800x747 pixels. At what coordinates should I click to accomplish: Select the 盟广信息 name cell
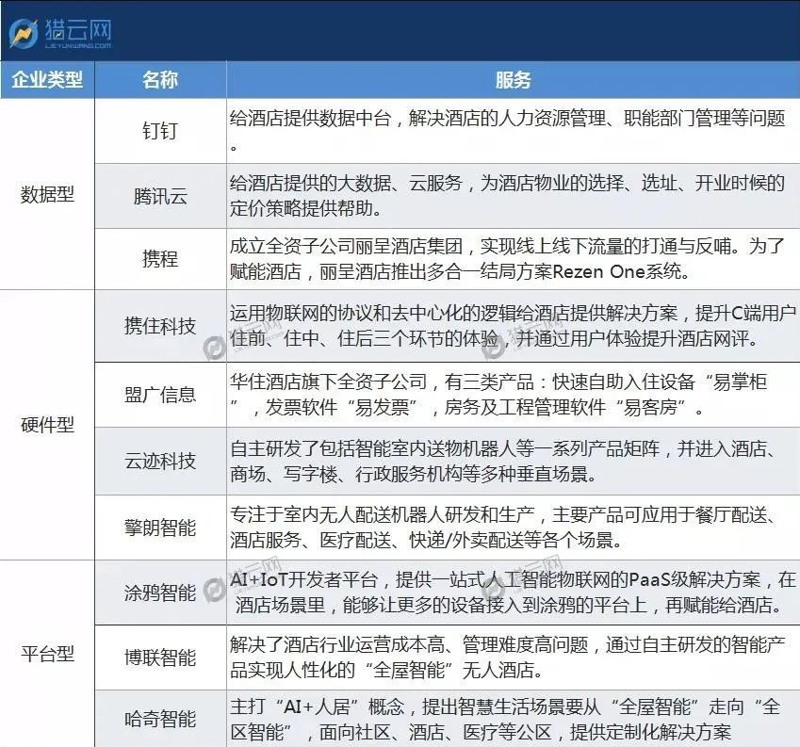click(160, 395)
